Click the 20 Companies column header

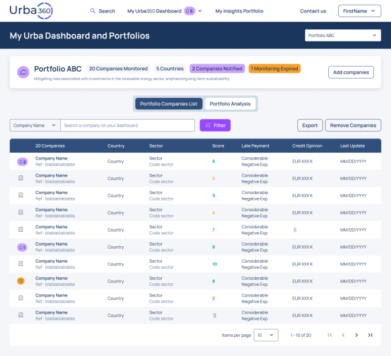[x=50, y=146]
